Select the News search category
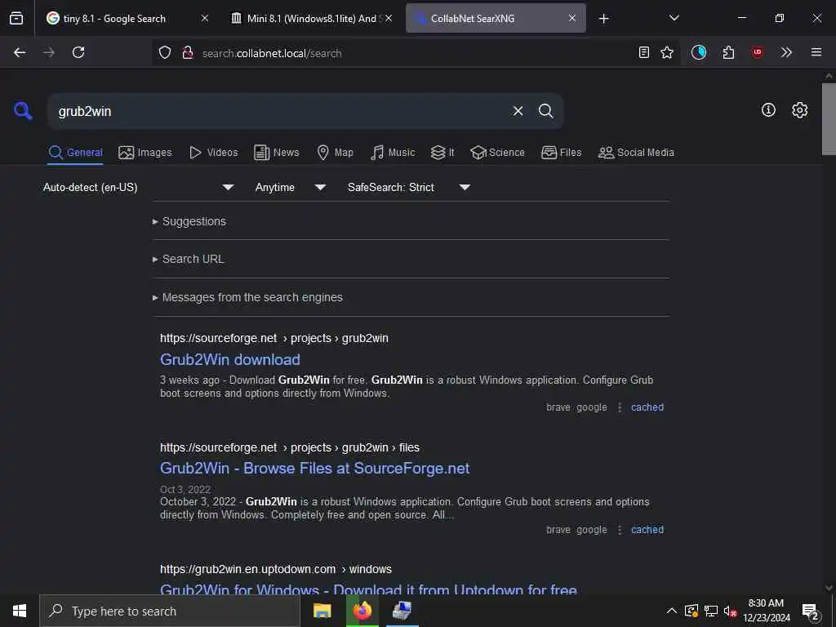 click(x=276, y=153)
